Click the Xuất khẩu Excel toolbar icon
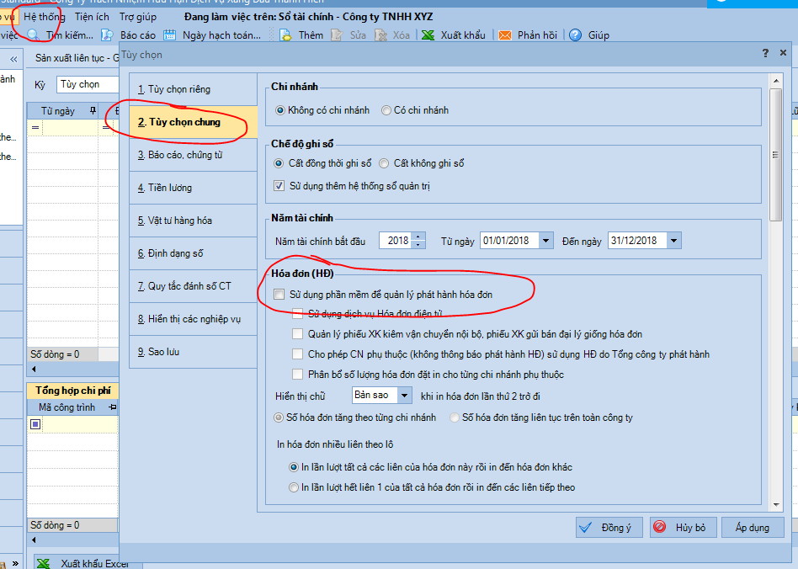This screenshot has width=798, height=569. (x=428, y=35)
